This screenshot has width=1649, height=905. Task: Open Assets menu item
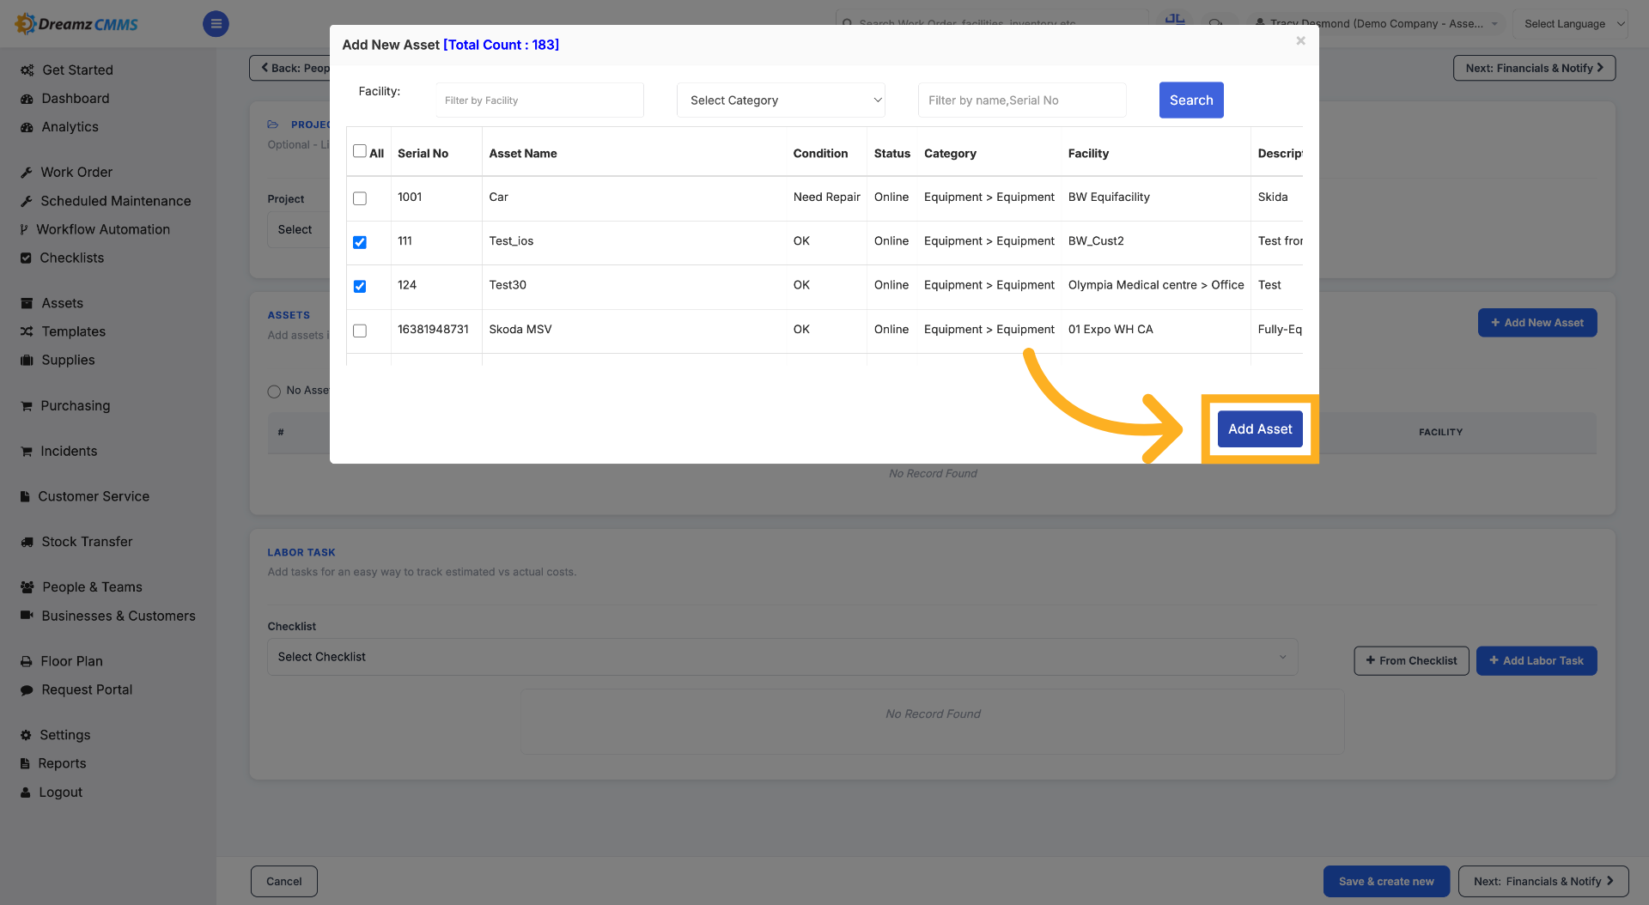(x=63, y=303)
